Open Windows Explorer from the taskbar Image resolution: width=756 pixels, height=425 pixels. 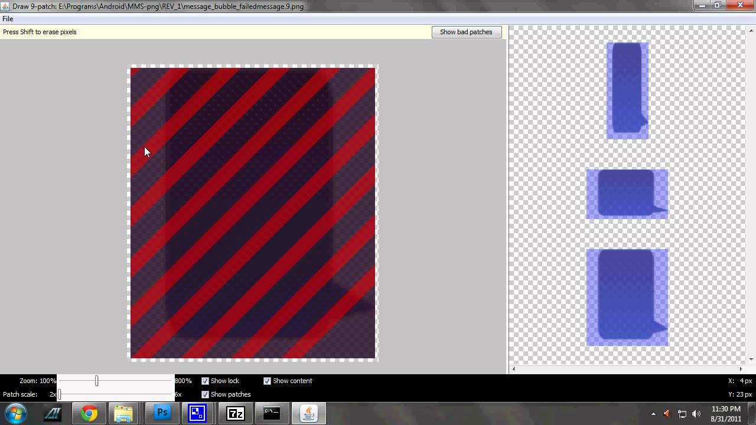[x=123, y=413]
